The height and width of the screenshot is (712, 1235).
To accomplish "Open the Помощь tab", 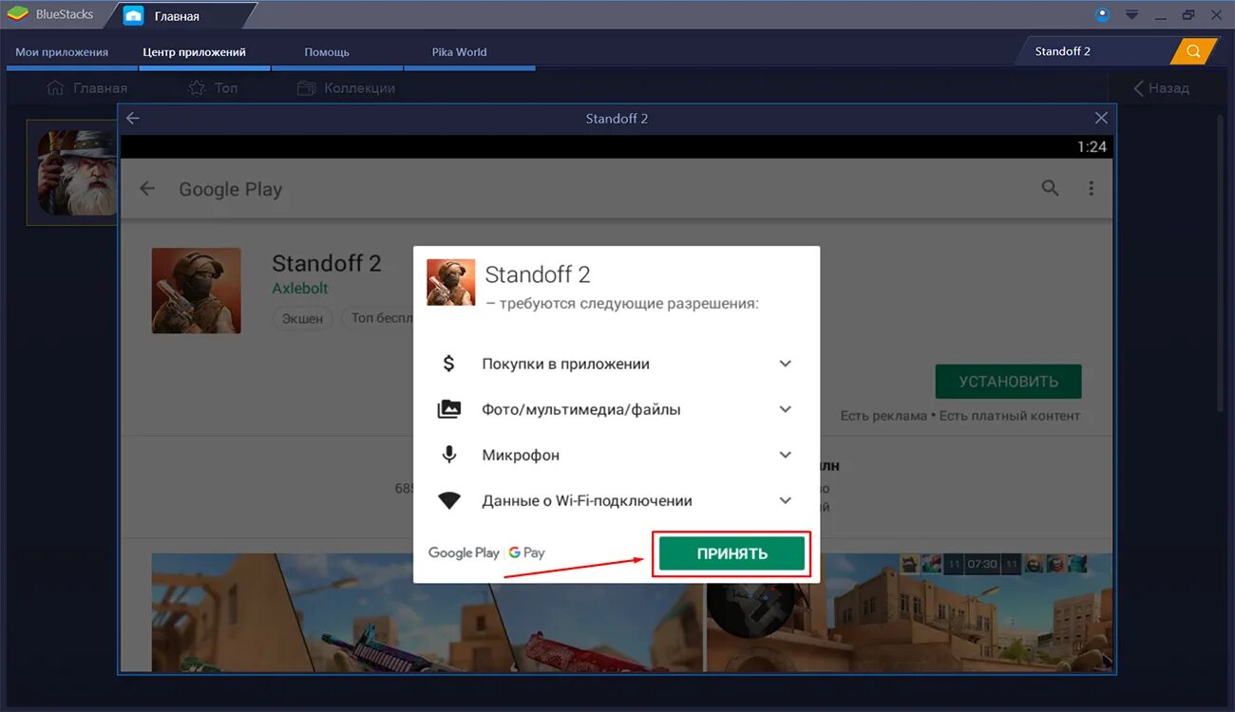I will coord(327,52).
